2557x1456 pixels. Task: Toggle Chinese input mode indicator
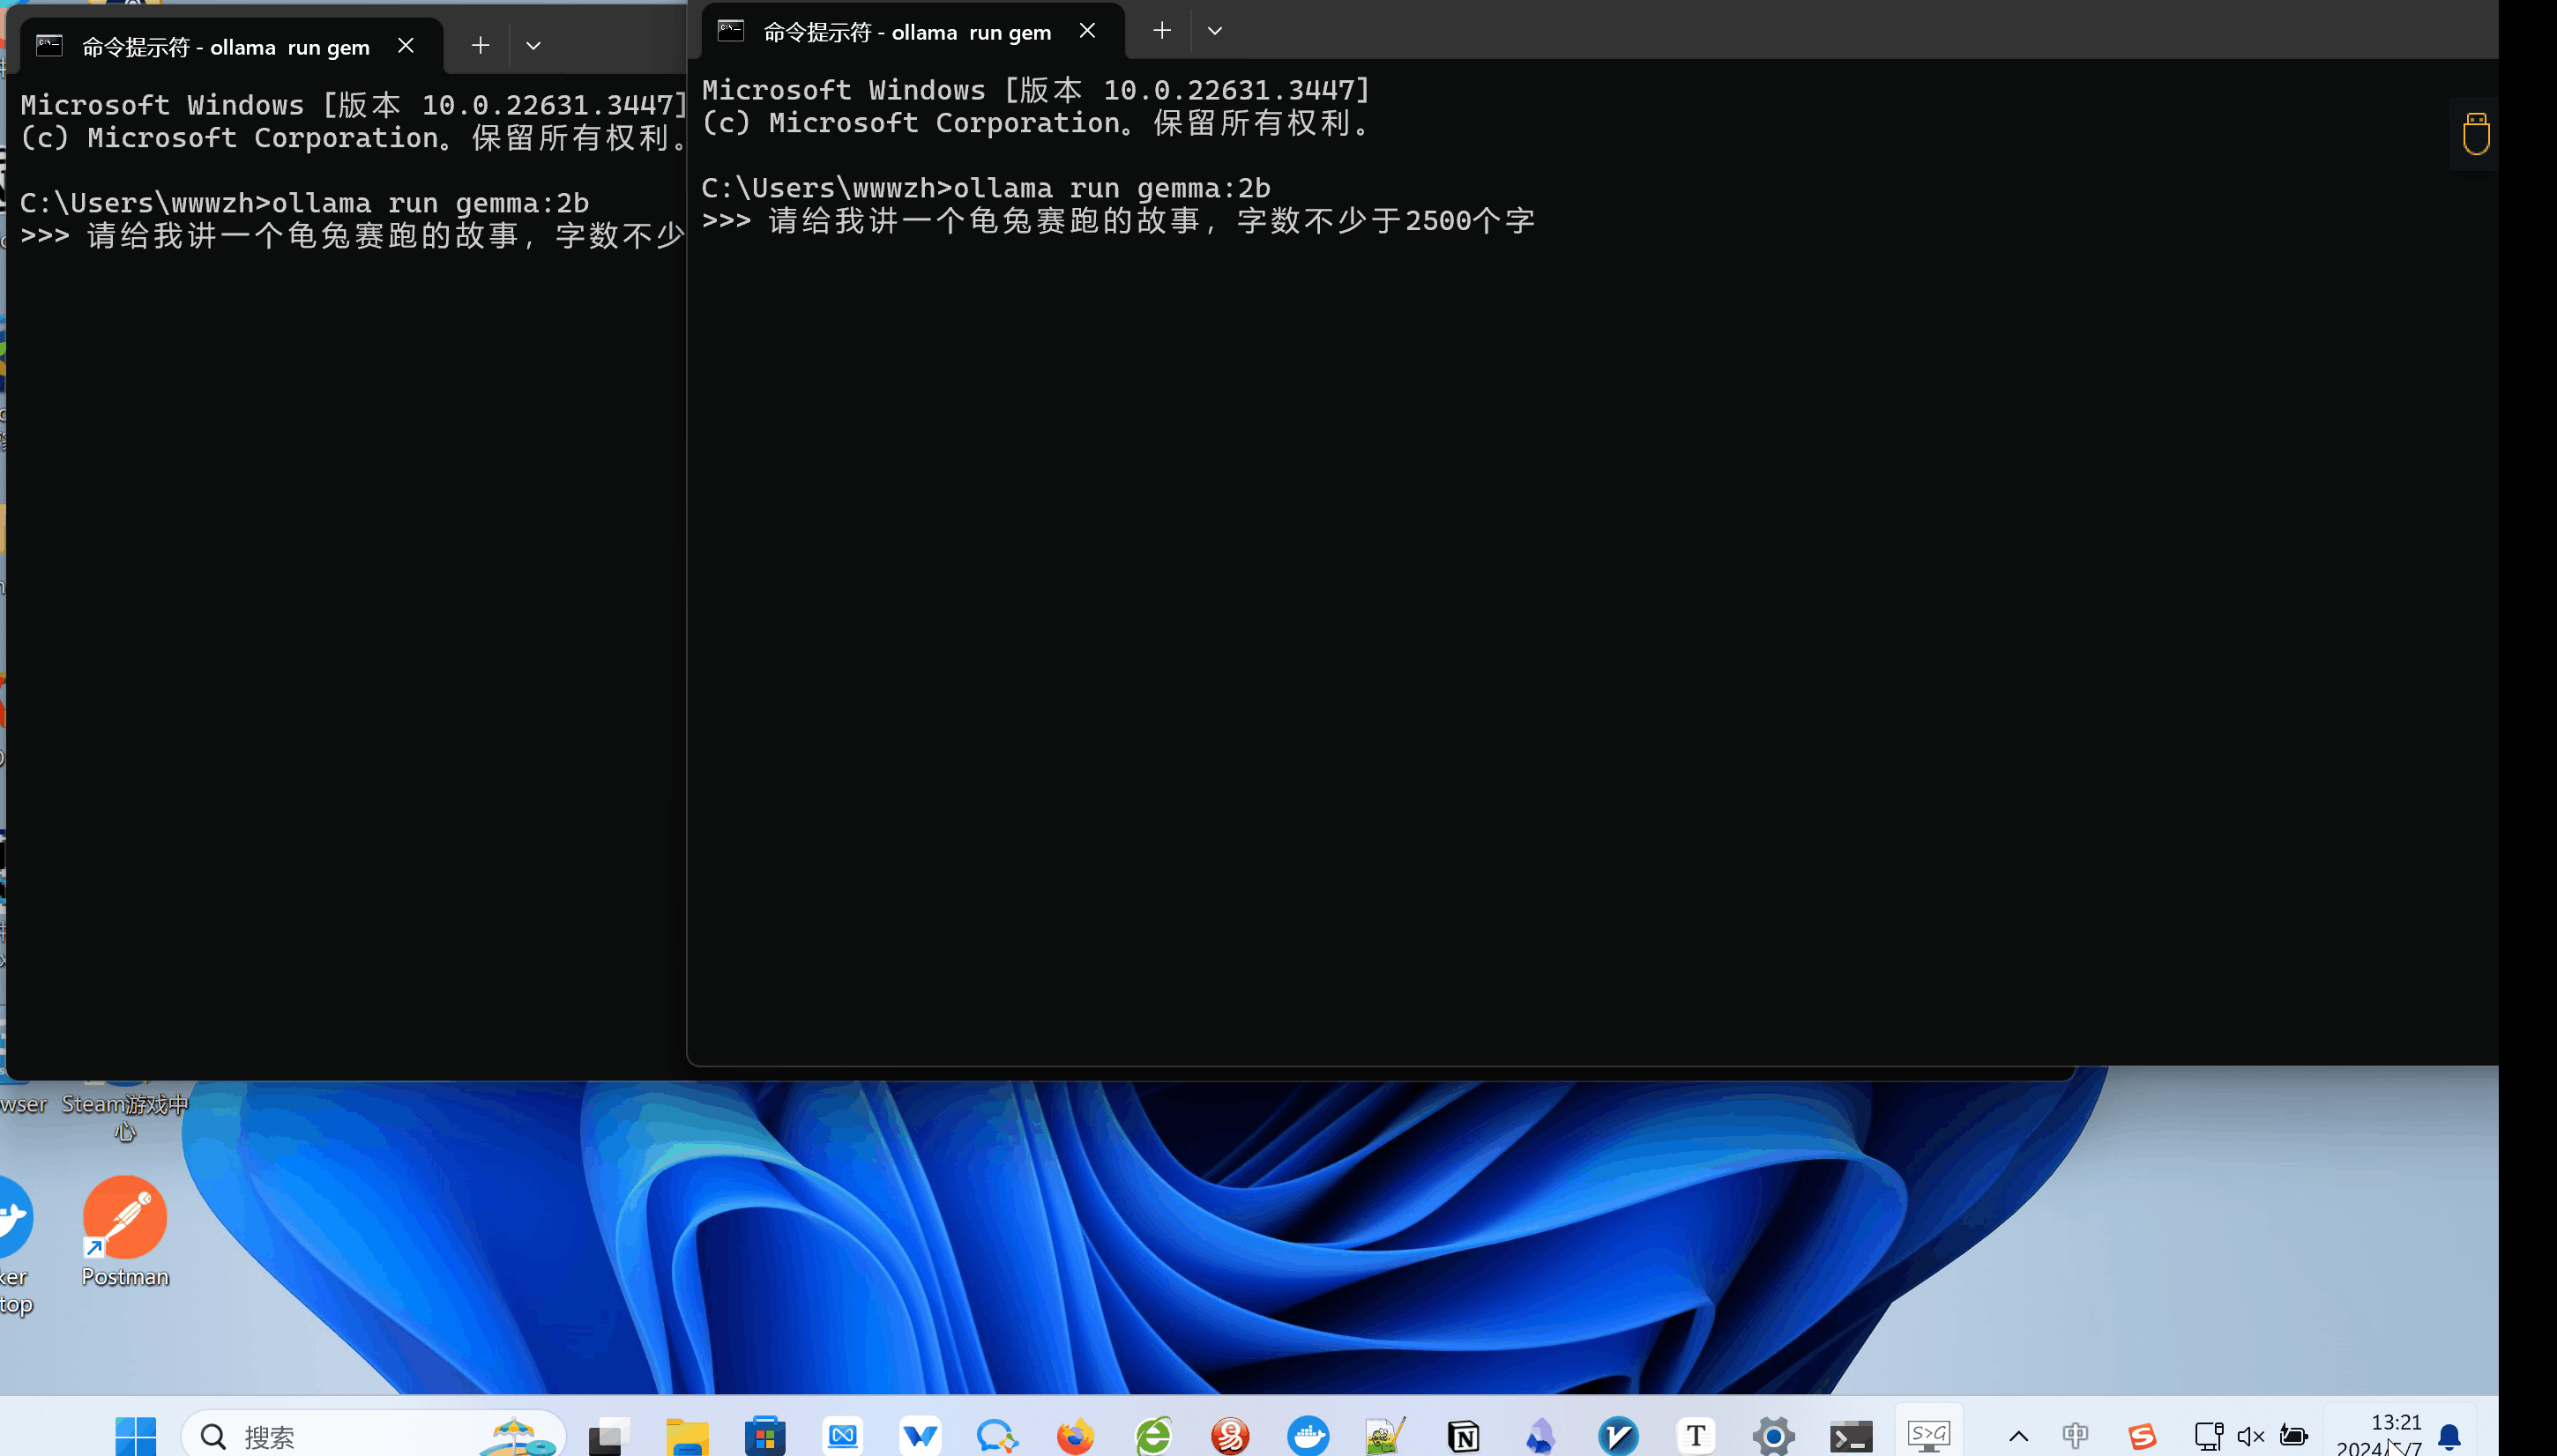[2076, 1436]
